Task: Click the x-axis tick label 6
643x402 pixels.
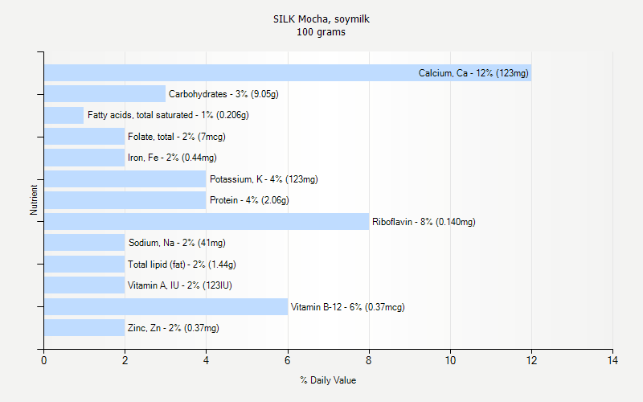Action: point(288,360)
